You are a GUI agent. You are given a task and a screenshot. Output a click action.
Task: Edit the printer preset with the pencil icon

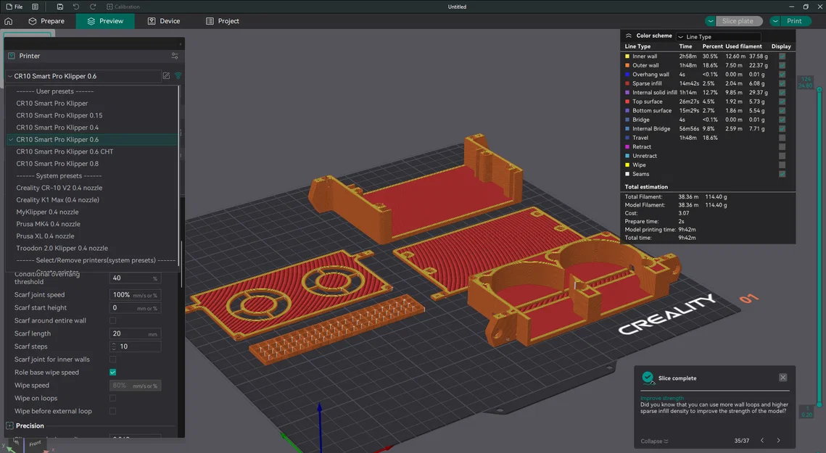point(167,75)
